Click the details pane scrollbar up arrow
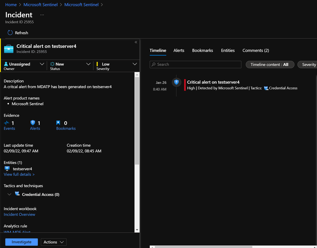Screen dimensions: 317x248 click(137, 75)
